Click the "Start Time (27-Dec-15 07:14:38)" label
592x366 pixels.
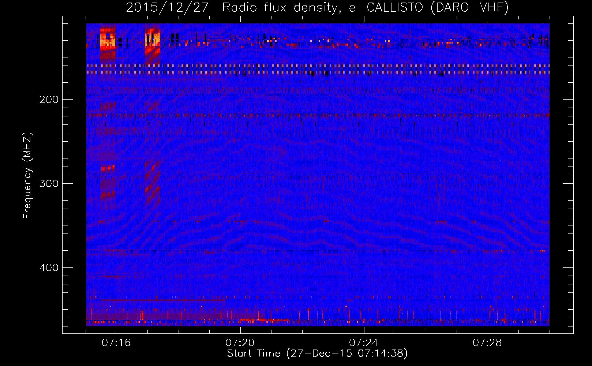(317, 354)
